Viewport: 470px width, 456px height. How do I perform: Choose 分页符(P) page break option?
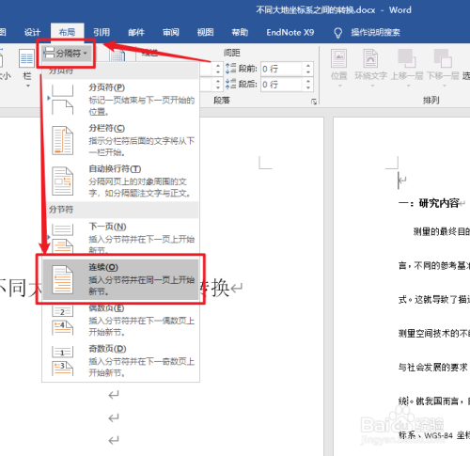tap(121, 99)
